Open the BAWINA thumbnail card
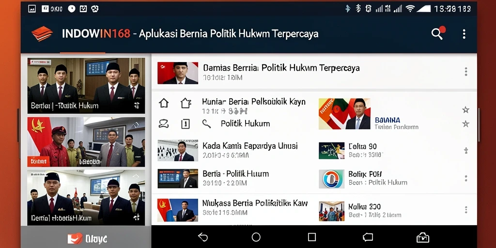Screen dimensions: 496x248 [x=344, y=114]
